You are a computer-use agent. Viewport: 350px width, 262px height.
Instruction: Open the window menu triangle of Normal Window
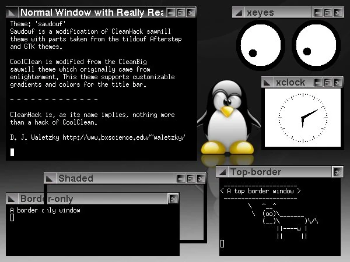tap(12, 13)
